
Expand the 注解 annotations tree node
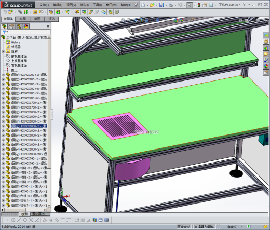pos(3,51)
